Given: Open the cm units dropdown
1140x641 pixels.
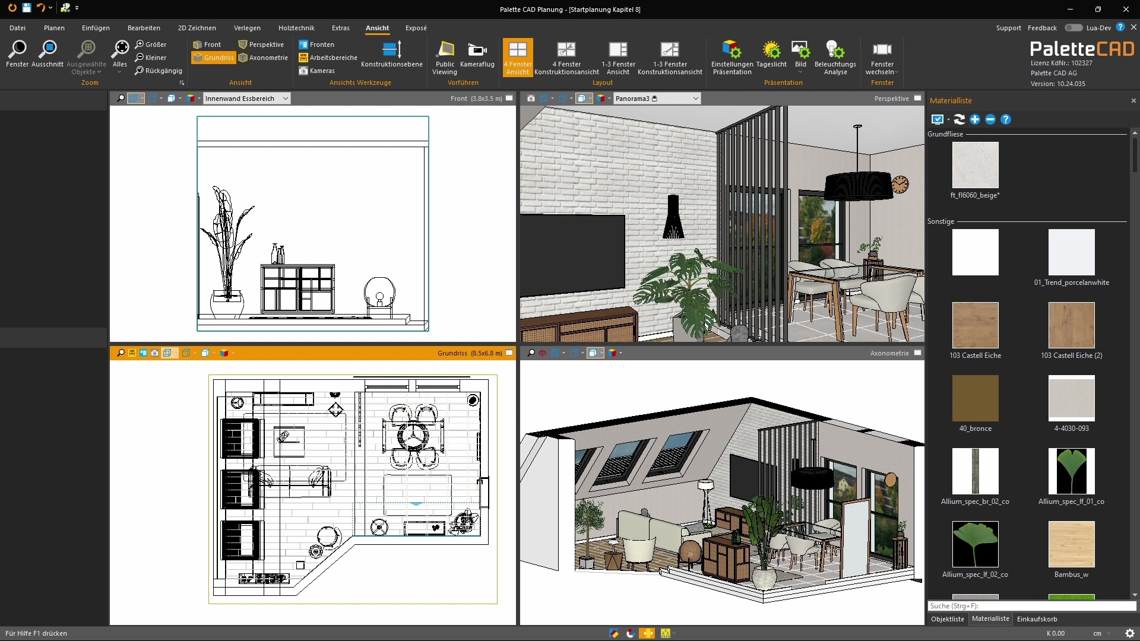Looking at the screenshot, I should tap(1102, 633).
